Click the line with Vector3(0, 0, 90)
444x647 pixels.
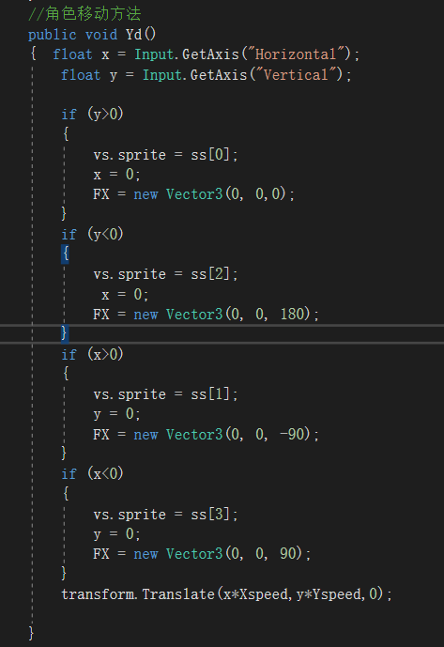[x=202, y=554]
